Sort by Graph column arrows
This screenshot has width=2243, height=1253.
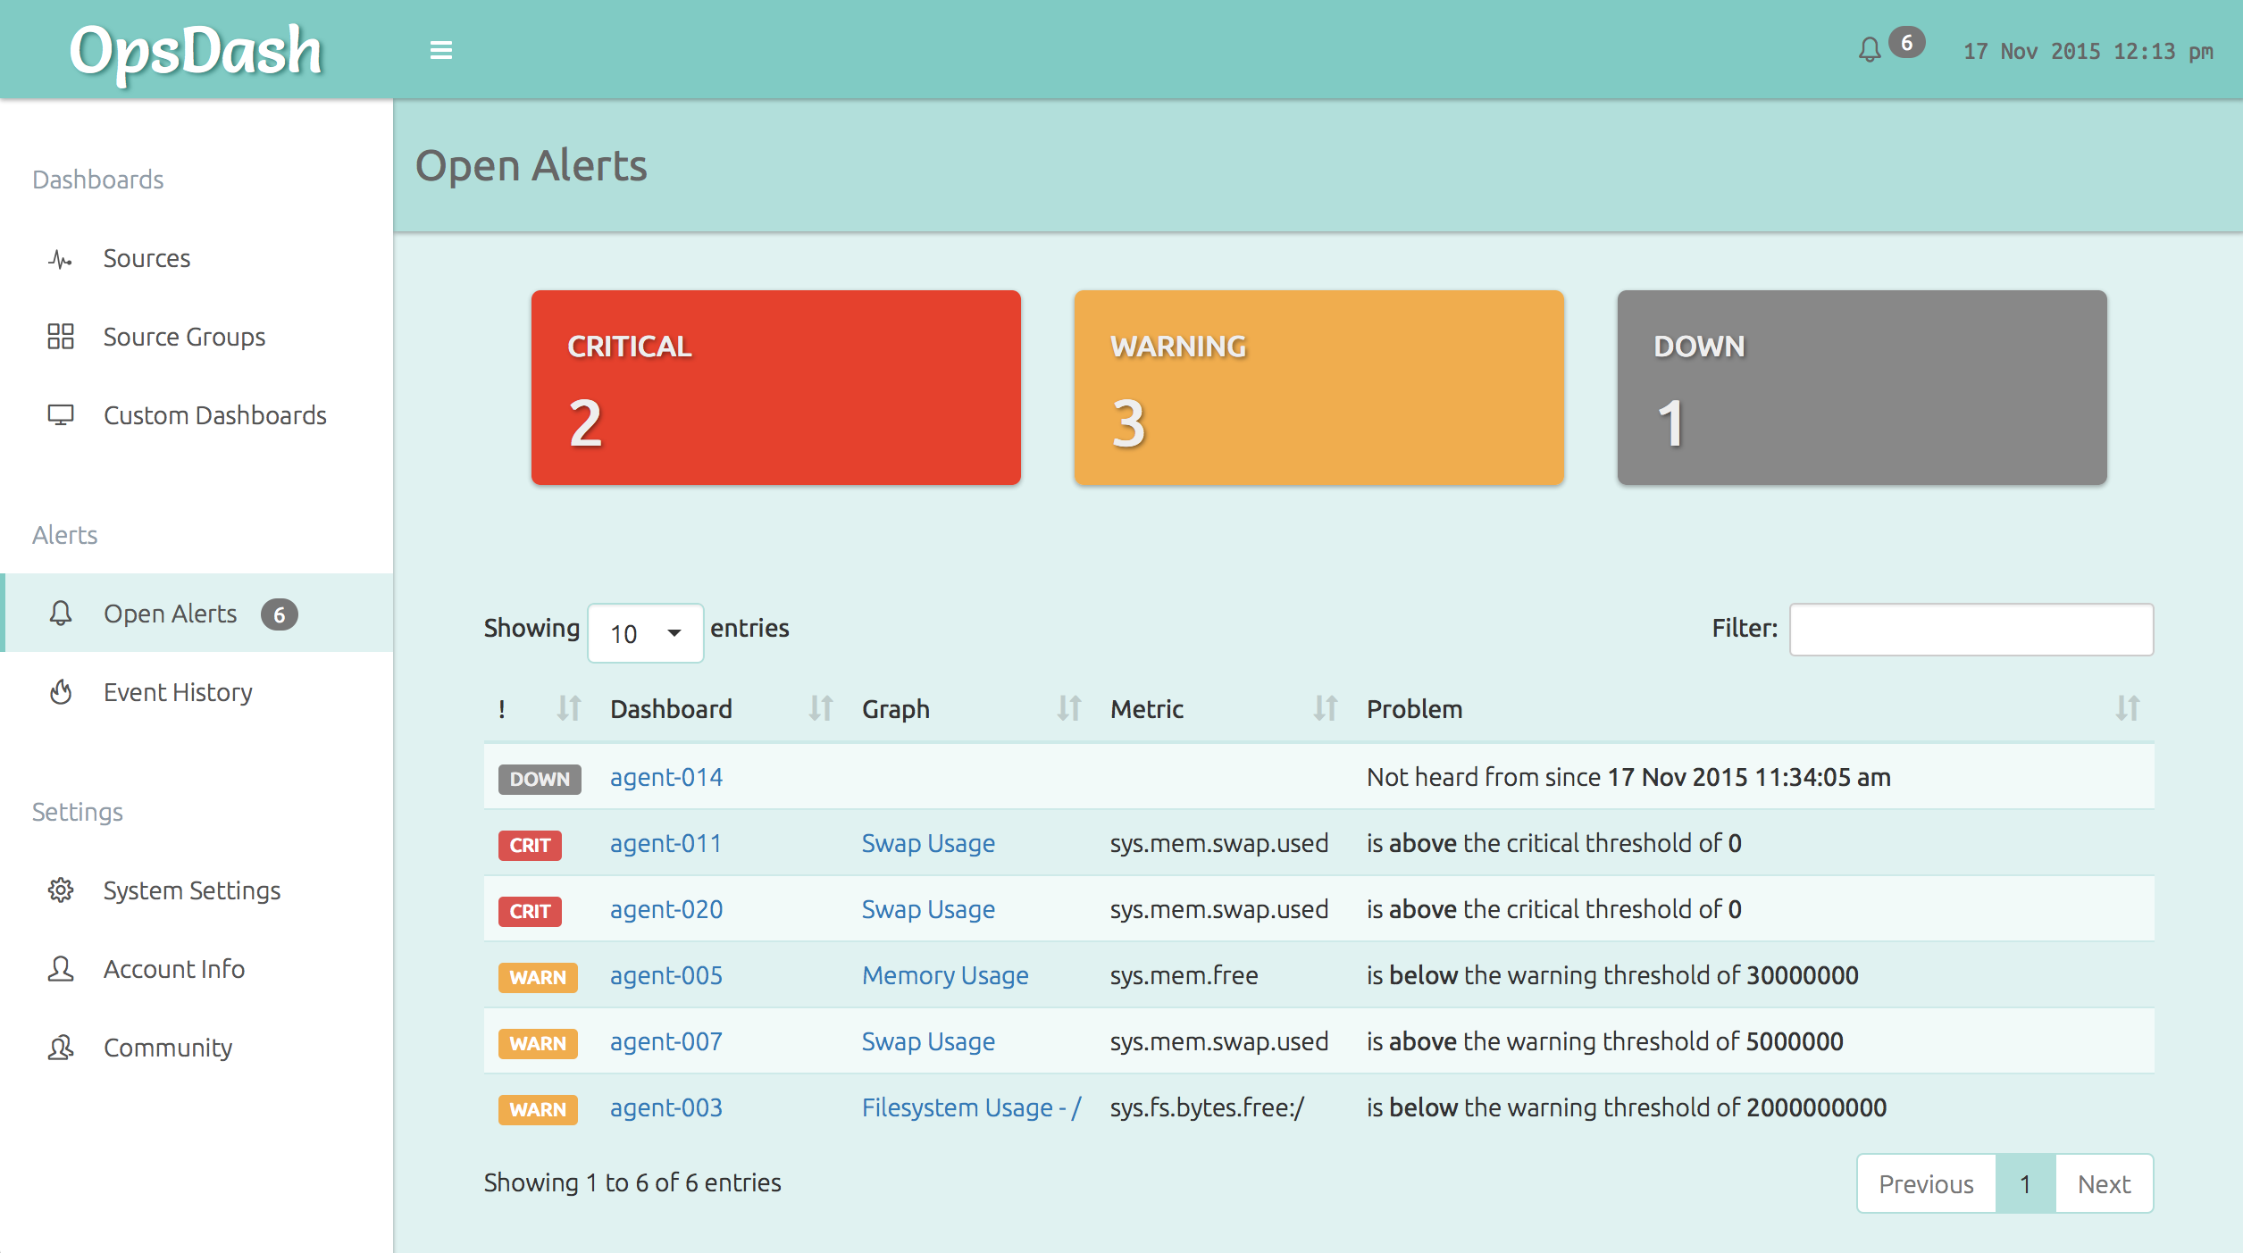point(1069,708)
